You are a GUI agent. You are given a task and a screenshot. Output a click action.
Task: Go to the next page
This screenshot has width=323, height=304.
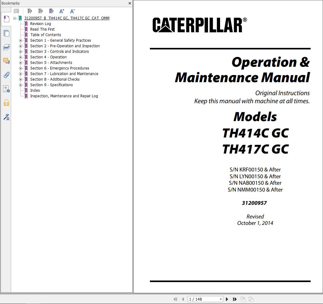click(227, 299)
